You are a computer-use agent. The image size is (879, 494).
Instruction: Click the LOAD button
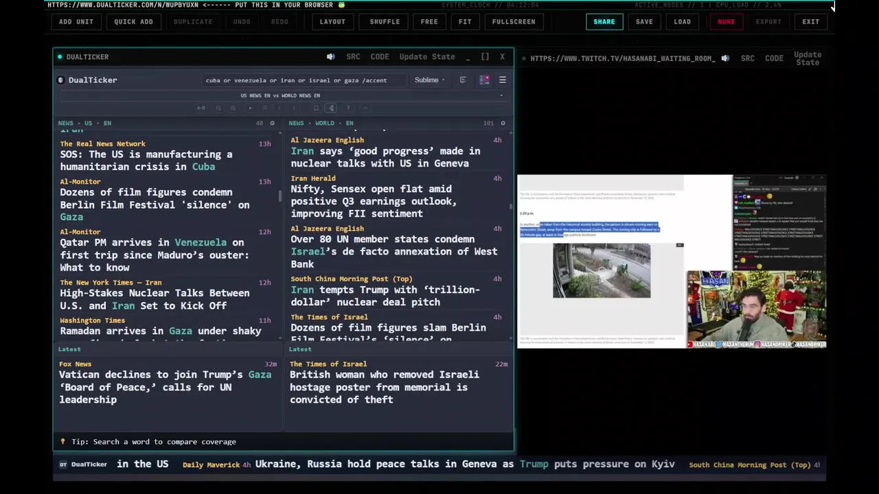(x=683, y=21)
